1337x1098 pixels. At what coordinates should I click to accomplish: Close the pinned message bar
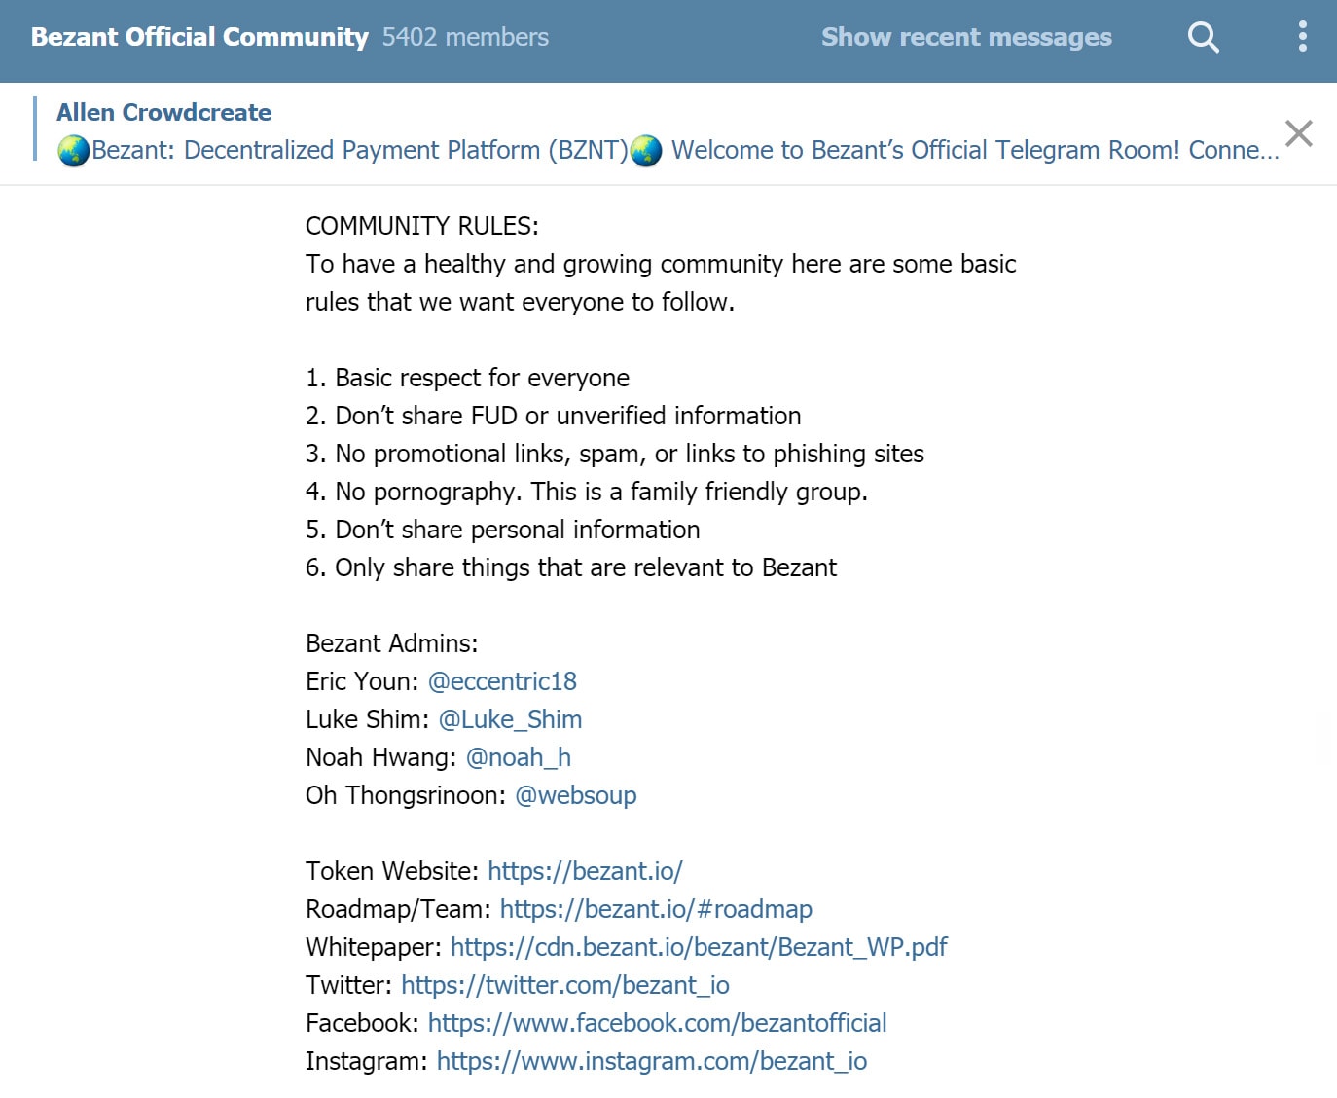(x=1299, y=133)
